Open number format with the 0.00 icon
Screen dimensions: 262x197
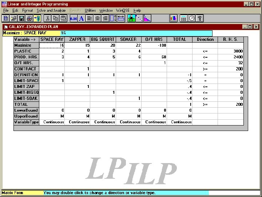(74, 18)
